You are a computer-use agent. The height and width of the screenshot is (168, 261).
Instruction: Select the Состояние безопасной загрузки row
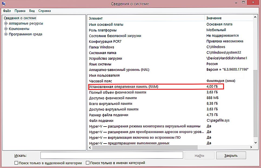170,36
